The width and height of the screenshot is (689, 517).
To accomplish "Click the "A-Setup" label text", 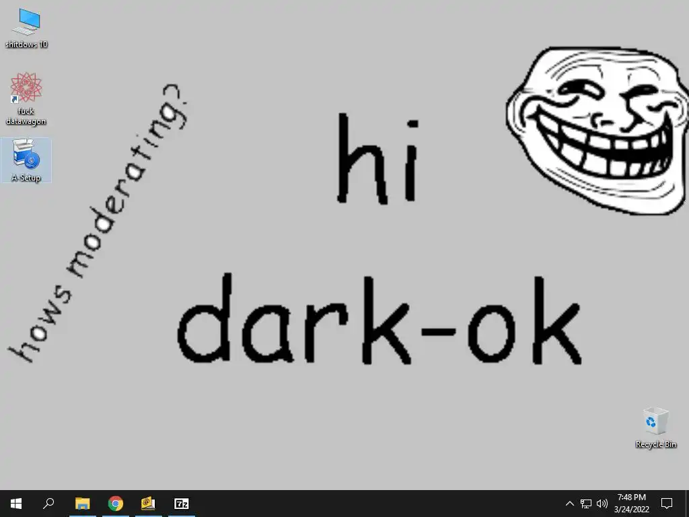I will pos(26,178).
